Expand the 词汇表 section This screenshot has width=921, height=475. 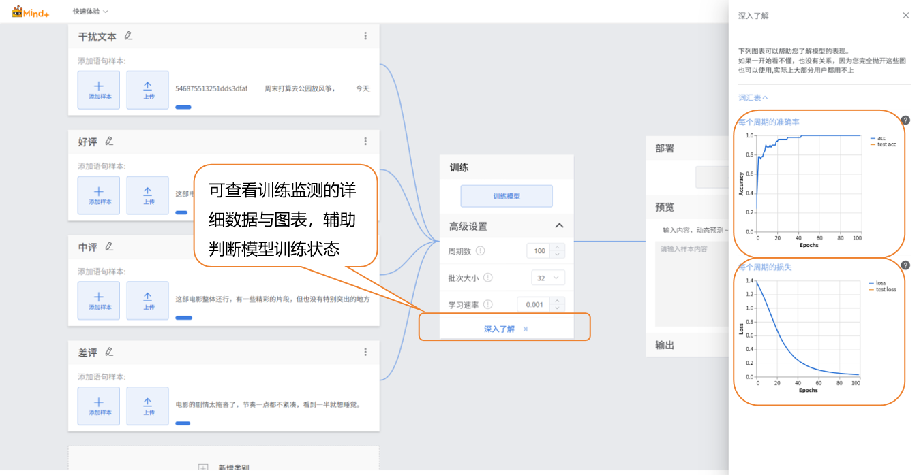tap(753, 98)
